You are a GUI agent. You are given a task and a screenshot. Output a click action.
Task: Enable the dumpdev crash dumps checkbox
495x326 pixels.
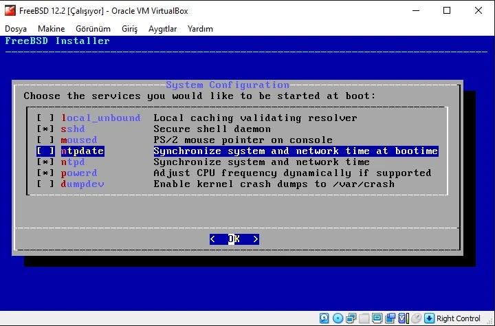point(45,184)
